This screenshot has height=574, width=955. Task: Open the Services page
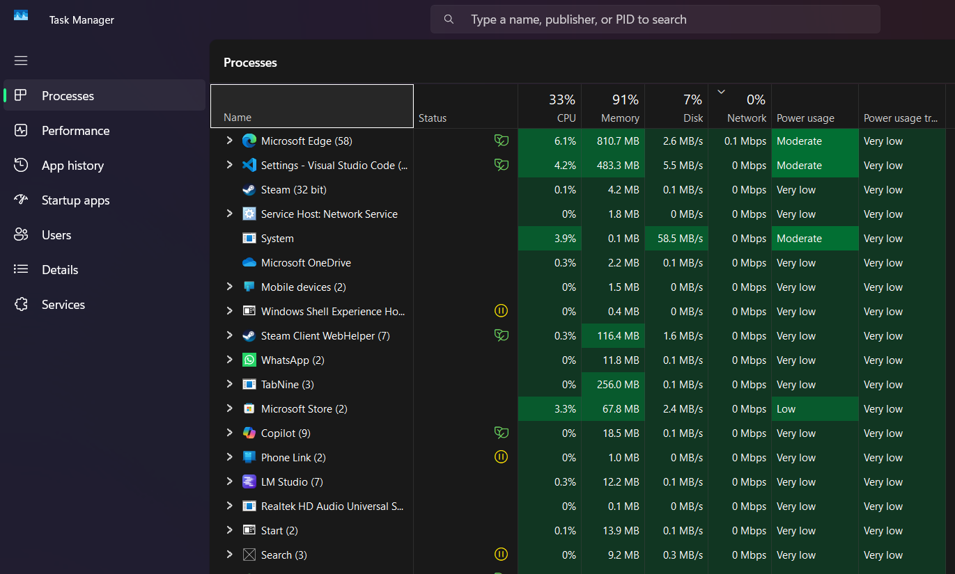coord(104,305)
